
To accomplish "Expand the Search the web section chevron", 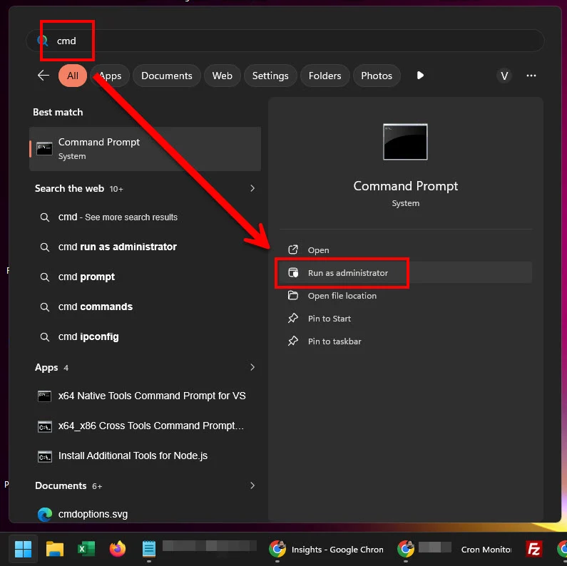I will [x=252, y=188].
